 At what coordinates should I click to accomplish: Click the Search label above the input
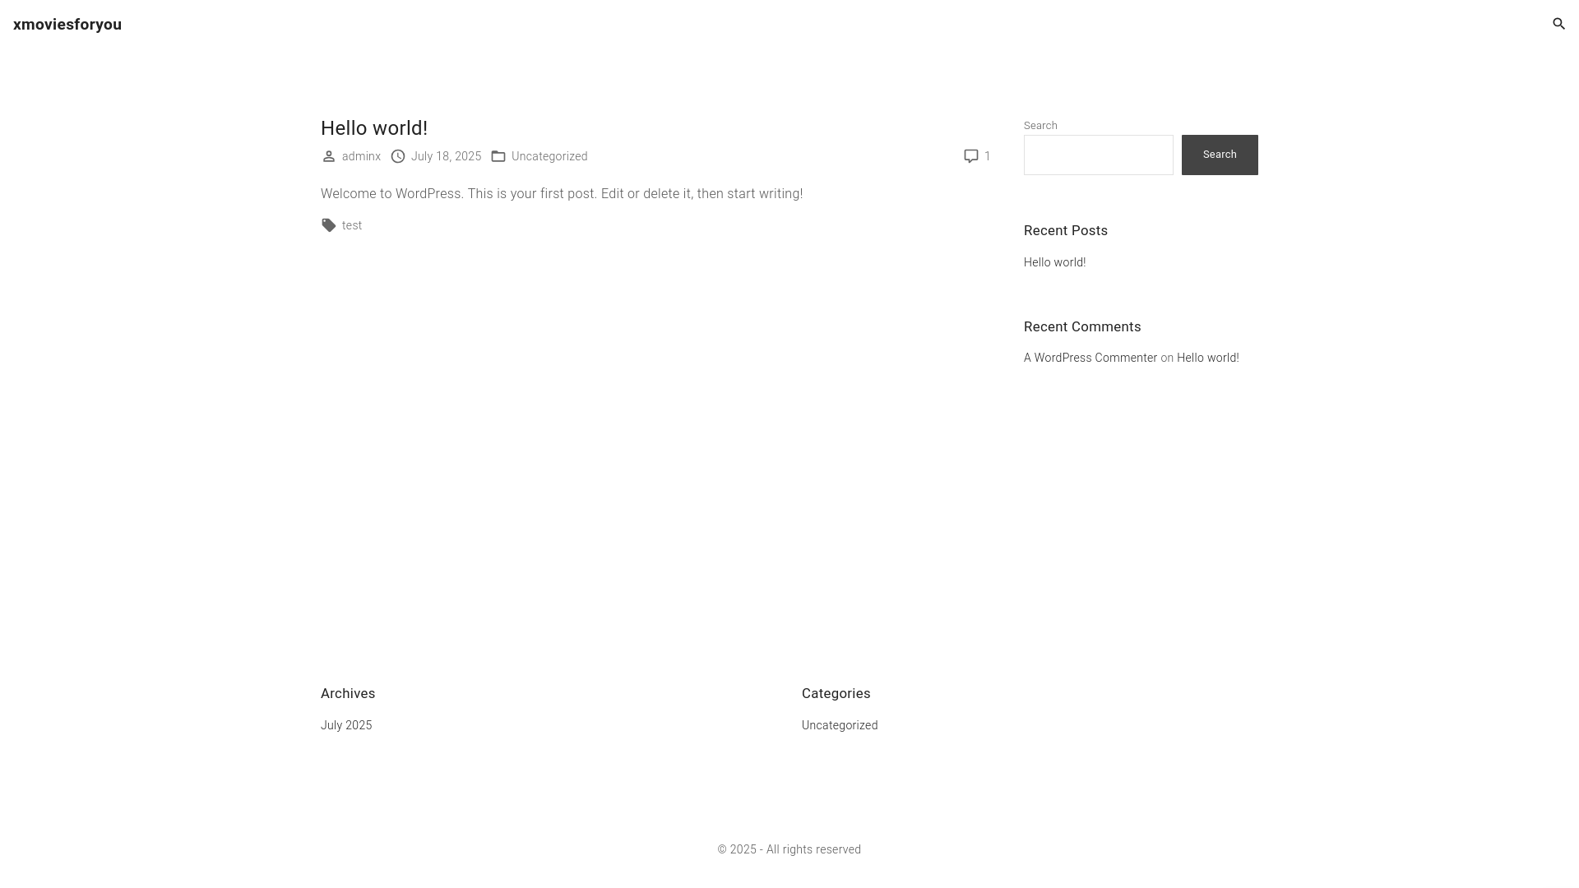1040,126
